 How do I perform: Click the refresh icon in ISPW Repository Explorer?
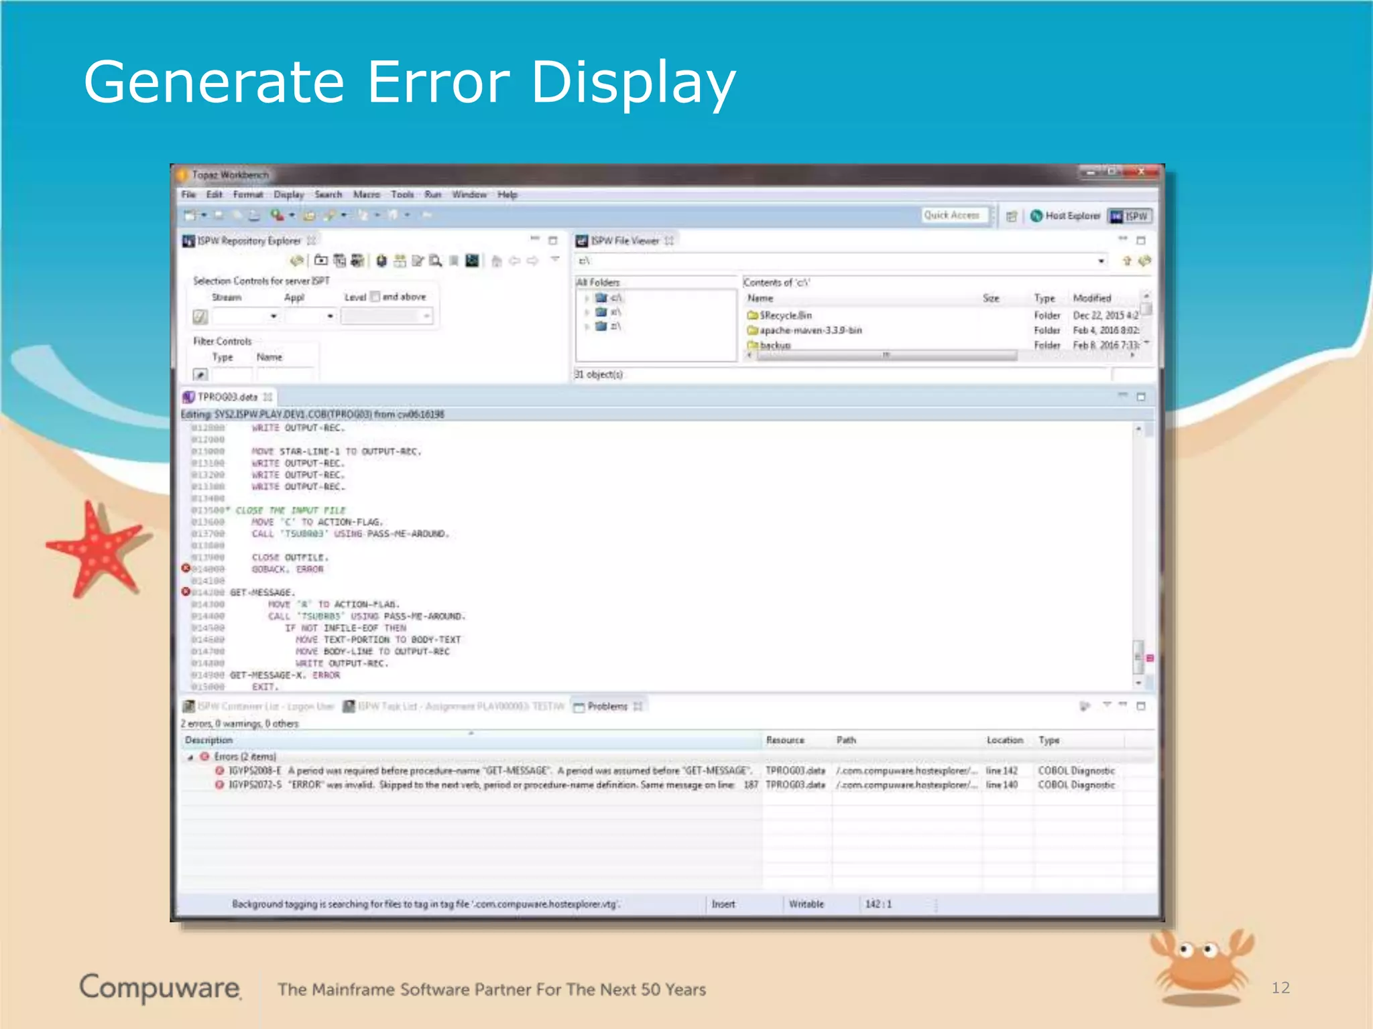[x=297, y=261]
